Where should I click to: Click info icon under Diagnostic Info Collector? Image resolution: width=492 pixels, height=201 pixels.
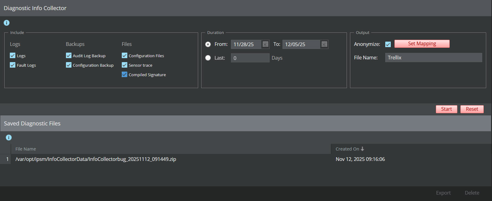coord(6,23)
